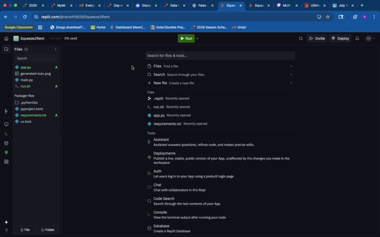
Task: Open the Files panel sidebar icon
Action: point(6,49)
